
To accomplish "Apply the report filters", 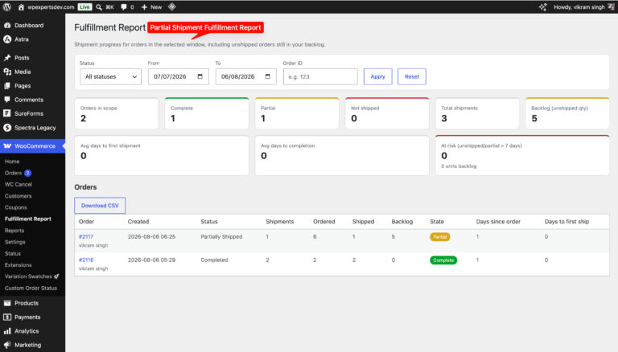I will tap(377, 76).
